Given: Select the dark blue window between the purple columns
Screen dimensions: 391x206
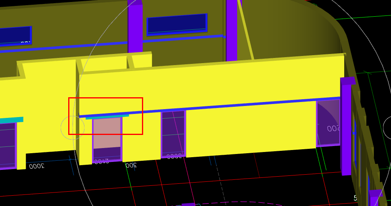Looking at the screenshot, I should tap(177, 24).
